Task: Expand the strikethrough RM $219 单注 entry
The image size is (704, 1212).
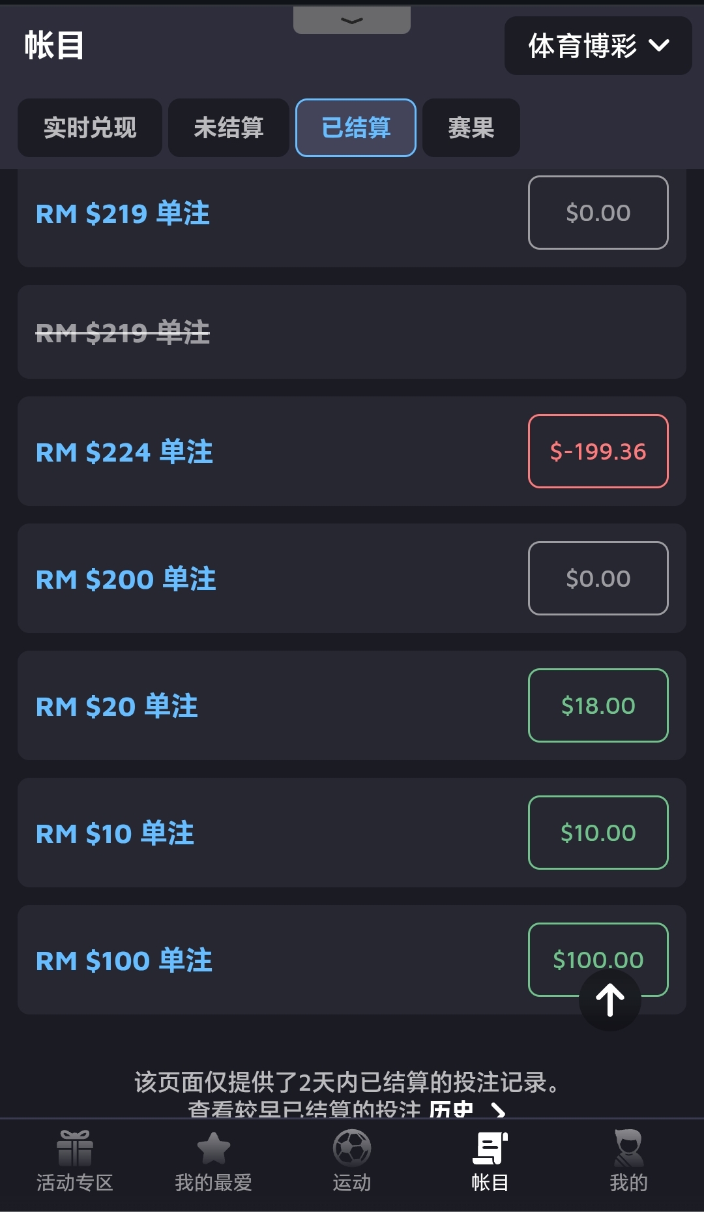Action: (x=123, y=333)
